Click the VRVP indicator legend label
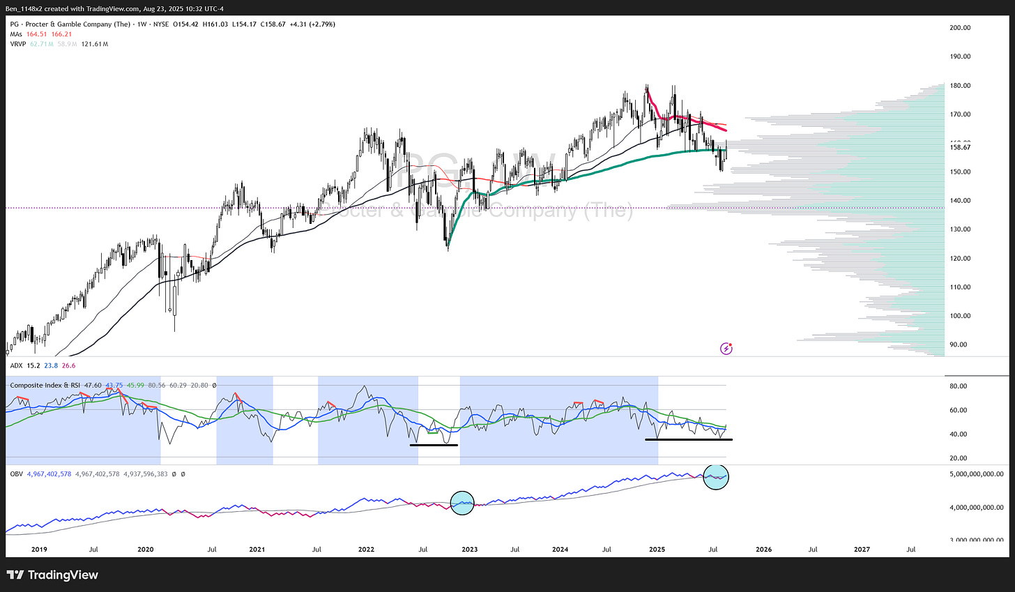Image resolution: width=1015 pixels, height=592 pixels. click(18, 43)
